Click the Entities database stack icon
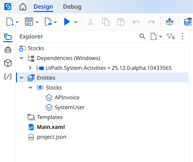The width and height of the screenshot is (193, 162). 31,78
